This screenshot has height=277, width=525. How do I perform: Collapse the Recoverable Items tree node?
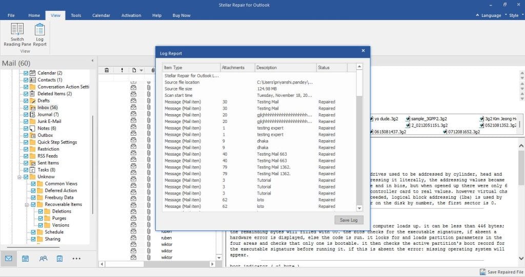pyautogui.click(x=27, y=205)
